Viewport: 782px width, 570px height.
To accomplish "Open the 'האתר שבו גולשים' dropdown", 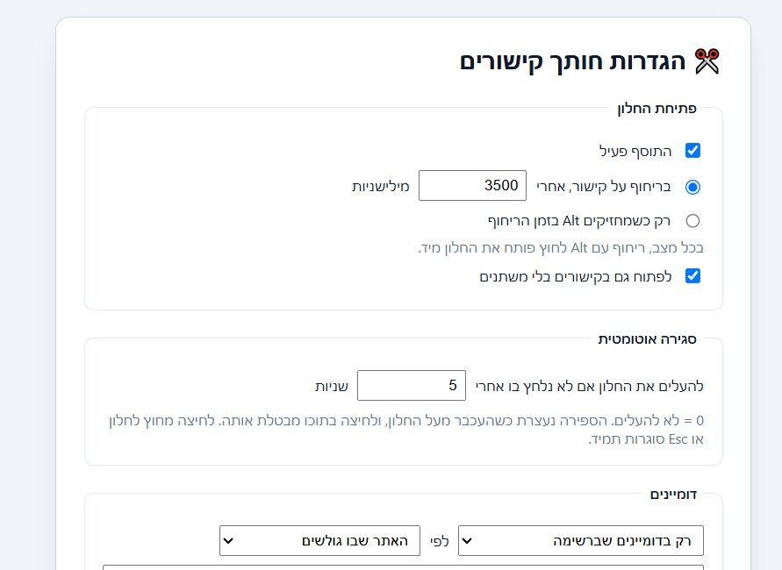I will point(319,540).
